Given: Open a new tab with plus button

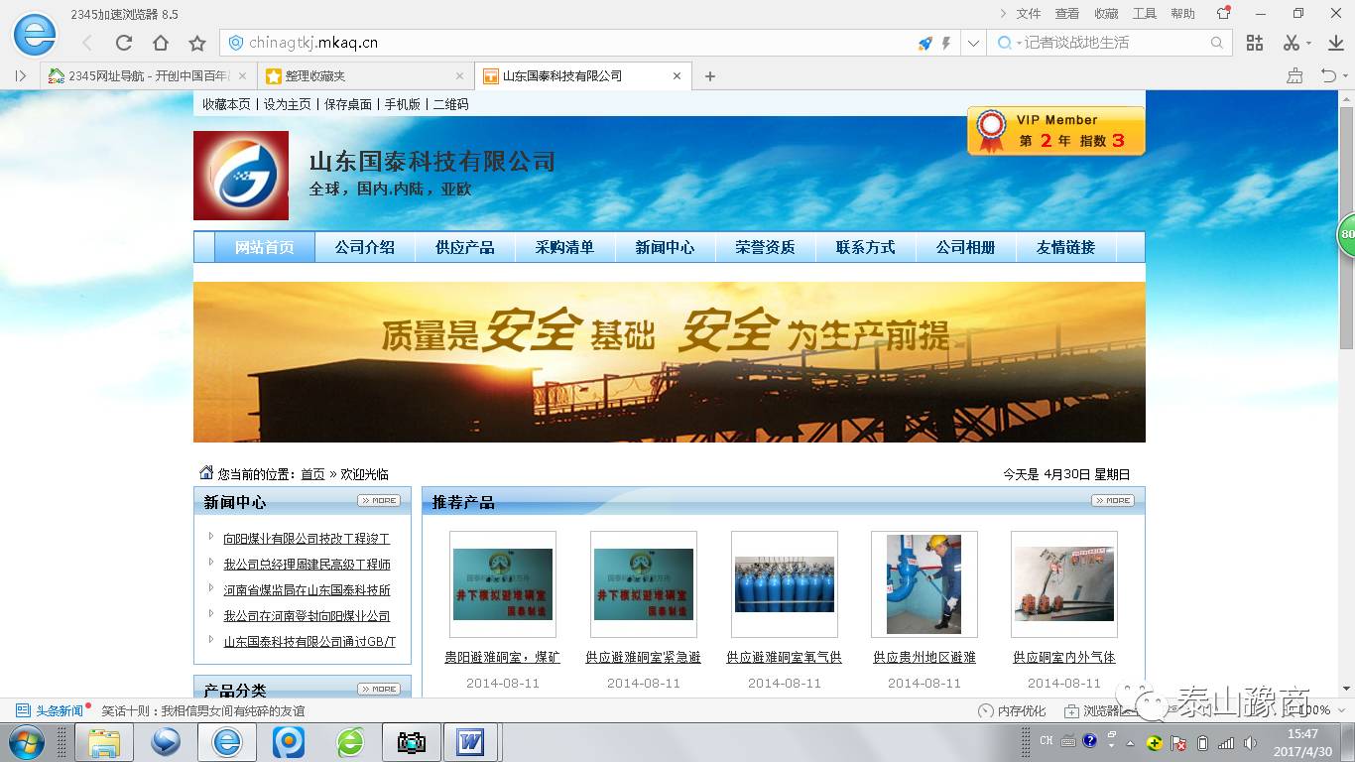Looking at the screenshot, I should point(709,76).
